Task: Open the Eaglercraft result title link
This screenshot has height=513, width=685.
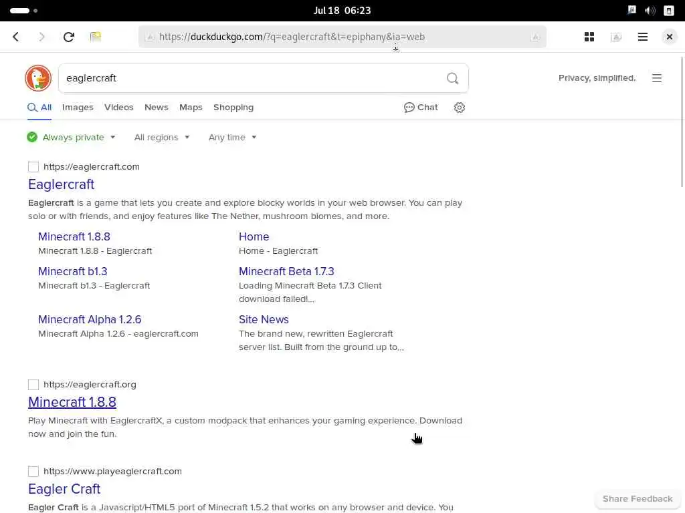Action: (x=61, y=184)
